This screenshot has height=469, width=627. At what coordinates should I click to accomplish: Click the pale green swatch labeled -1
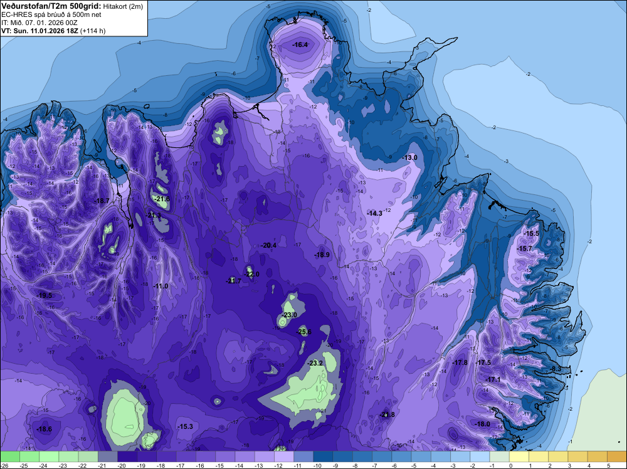click(x=500, y=456)
